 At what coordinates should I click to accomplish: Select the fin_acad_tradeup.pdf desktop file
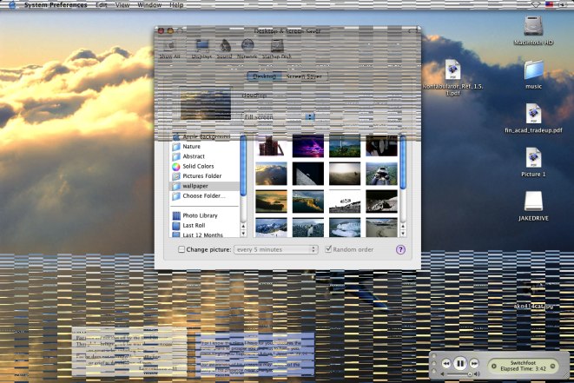click(533, 116)
